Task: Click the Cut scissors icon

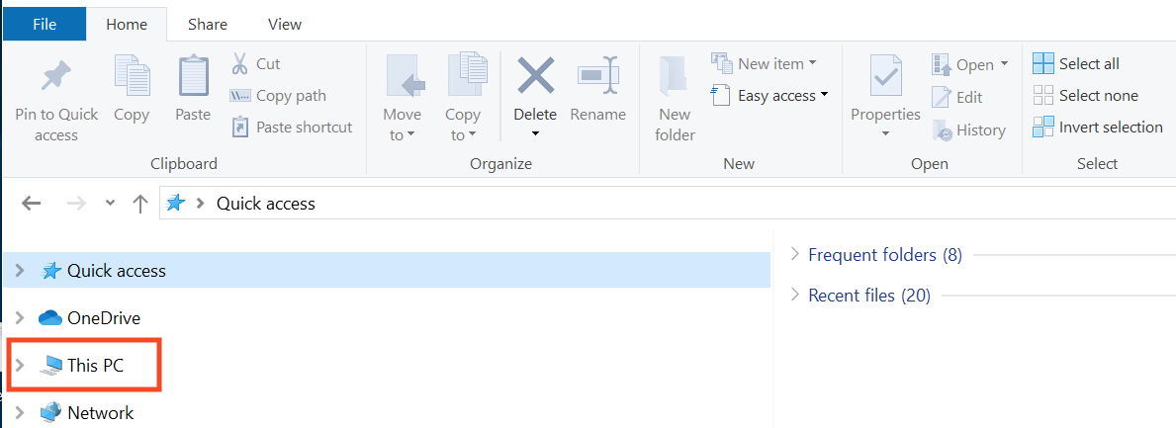Action: [x=239, y=64]
